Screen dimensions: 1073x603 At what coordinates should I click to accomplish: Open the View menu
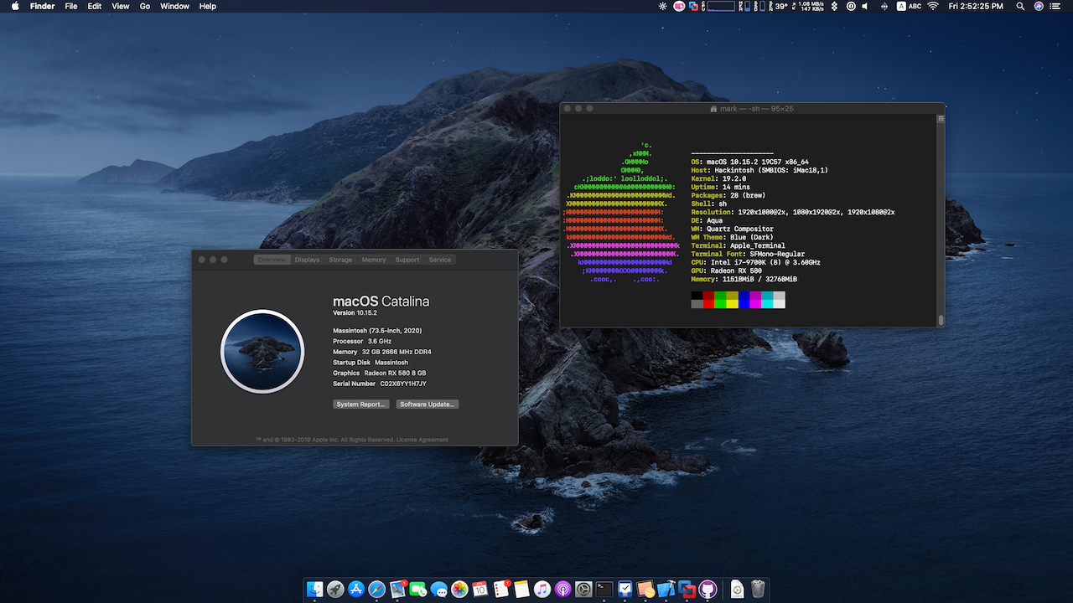(x=121, y=6)
